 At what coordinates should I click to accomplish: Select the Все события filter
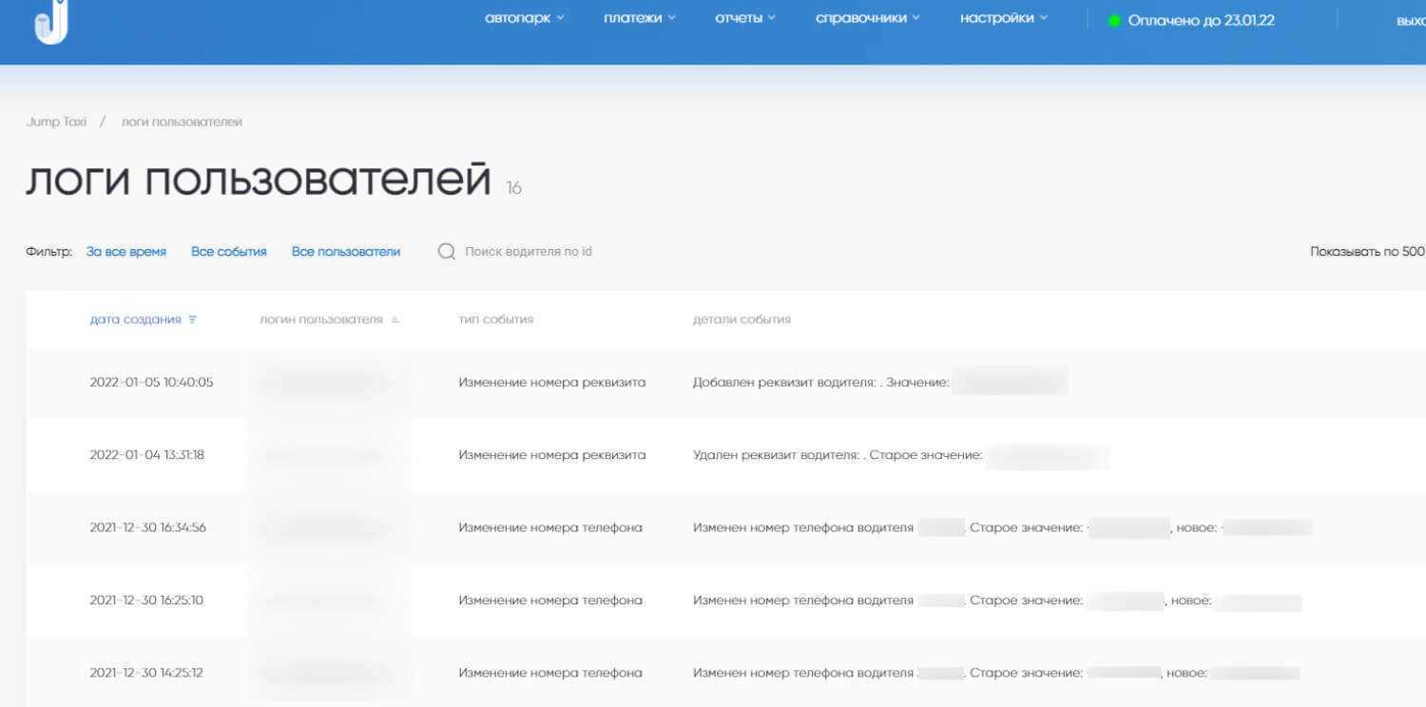pos(228,252)
